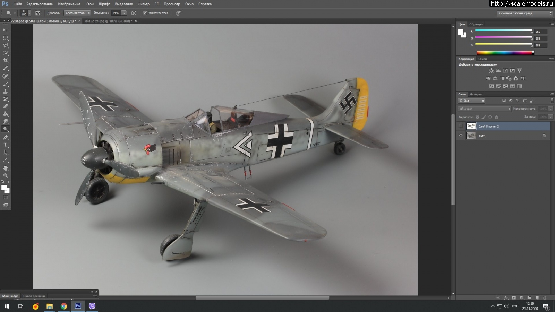The image size is (555, 312).
Task: Enable airbrush mode in options bar
Action: point(133,13)
